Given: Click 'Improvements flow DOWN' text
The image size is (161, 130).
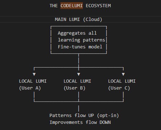Looking at the screenshot, I should 80,122.
